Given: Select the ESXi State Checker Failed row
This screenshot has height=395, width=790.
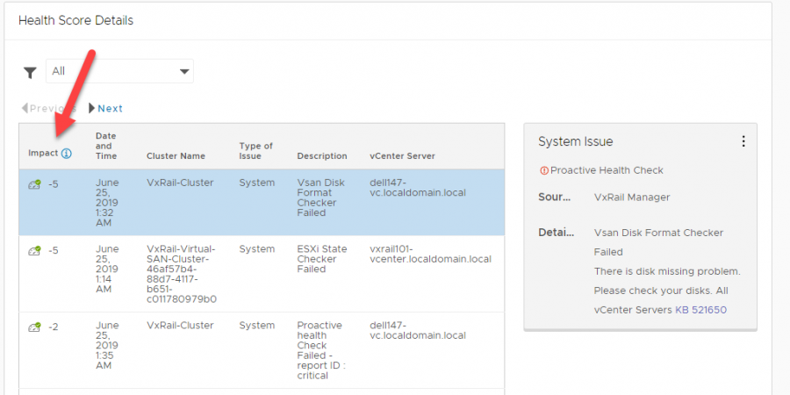Looking at the screenshot, I should pos(262,274).
